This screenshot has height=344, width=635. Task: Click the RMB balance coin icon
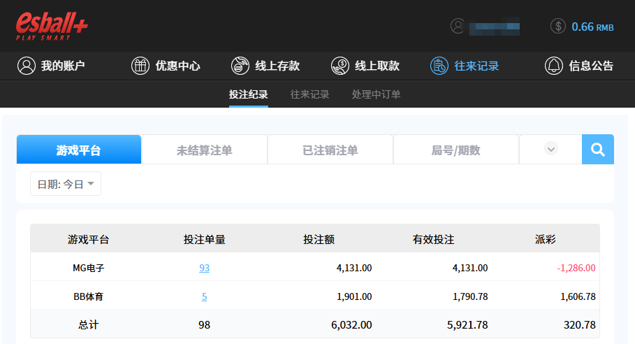tap(557, 27)
